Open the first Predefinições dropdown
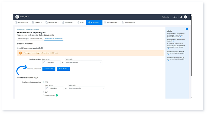207x114 pixels. (83, 62)
